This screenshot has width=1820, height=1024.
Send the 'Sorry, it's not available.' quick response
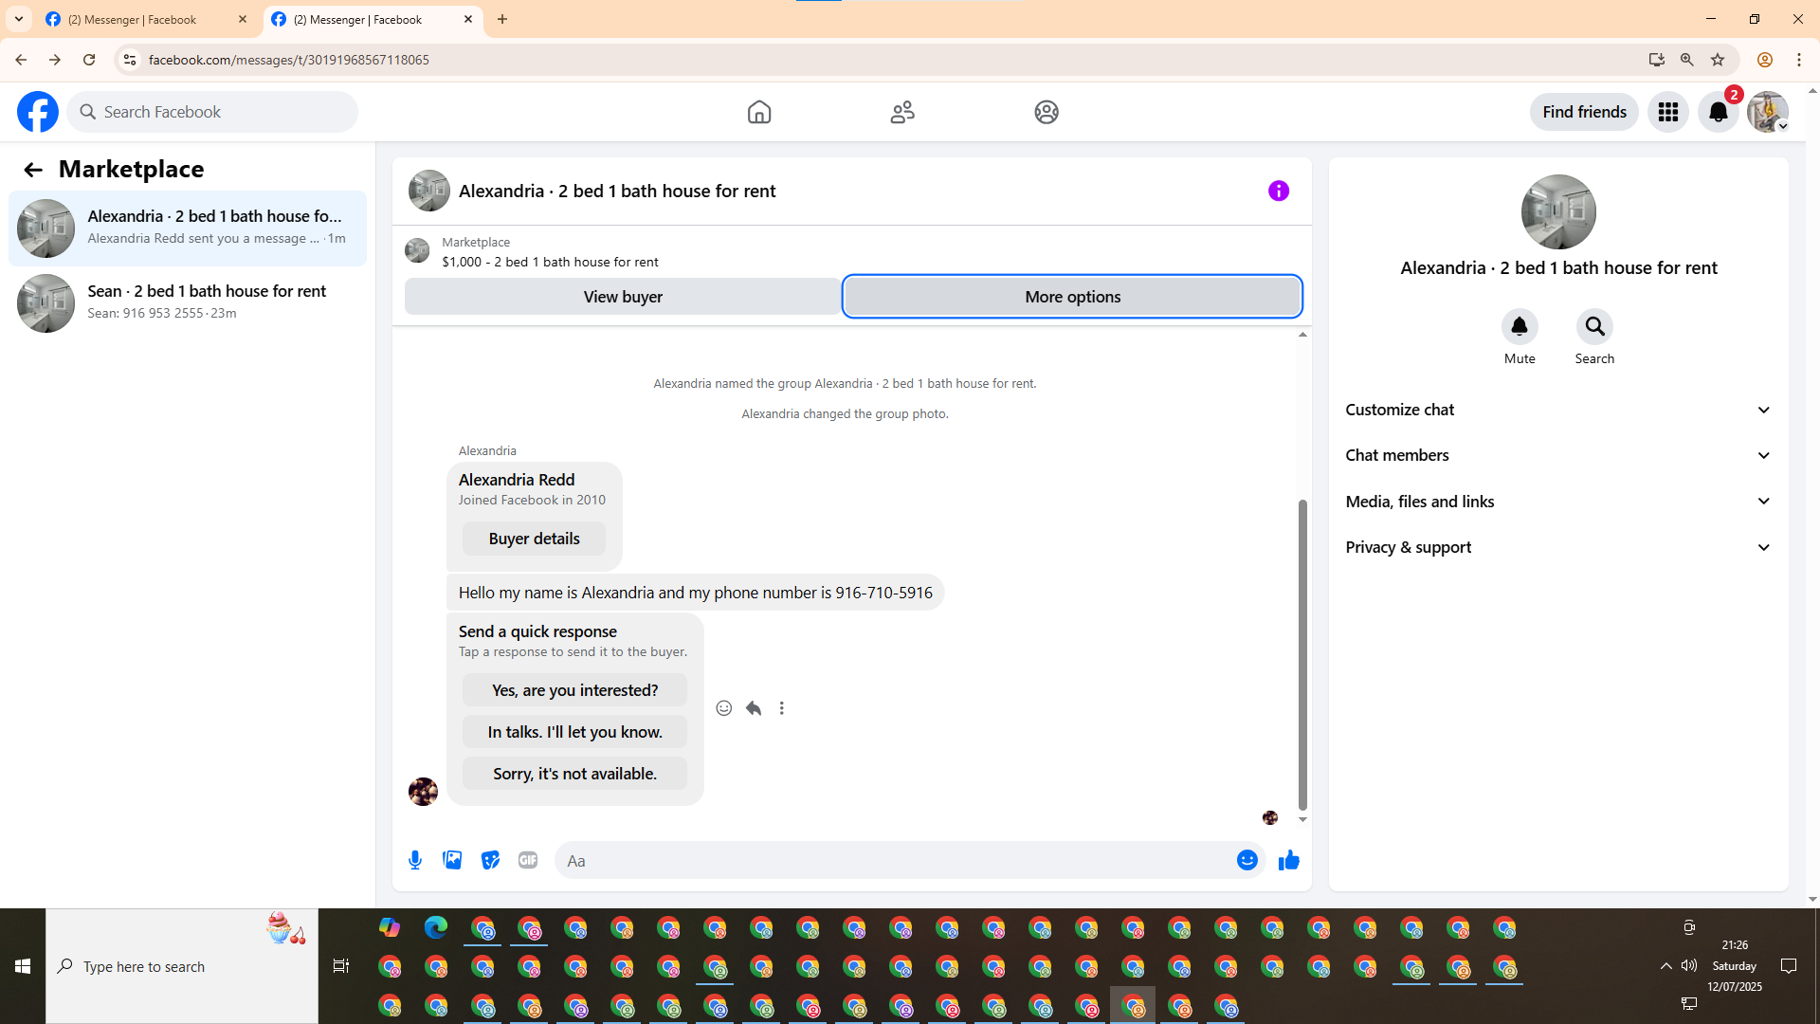[x=574, y=774]
